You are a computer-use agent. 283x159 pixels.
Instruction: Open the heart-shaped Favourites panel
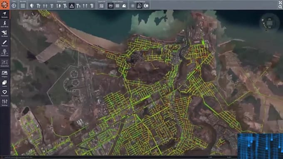[5, 93]
